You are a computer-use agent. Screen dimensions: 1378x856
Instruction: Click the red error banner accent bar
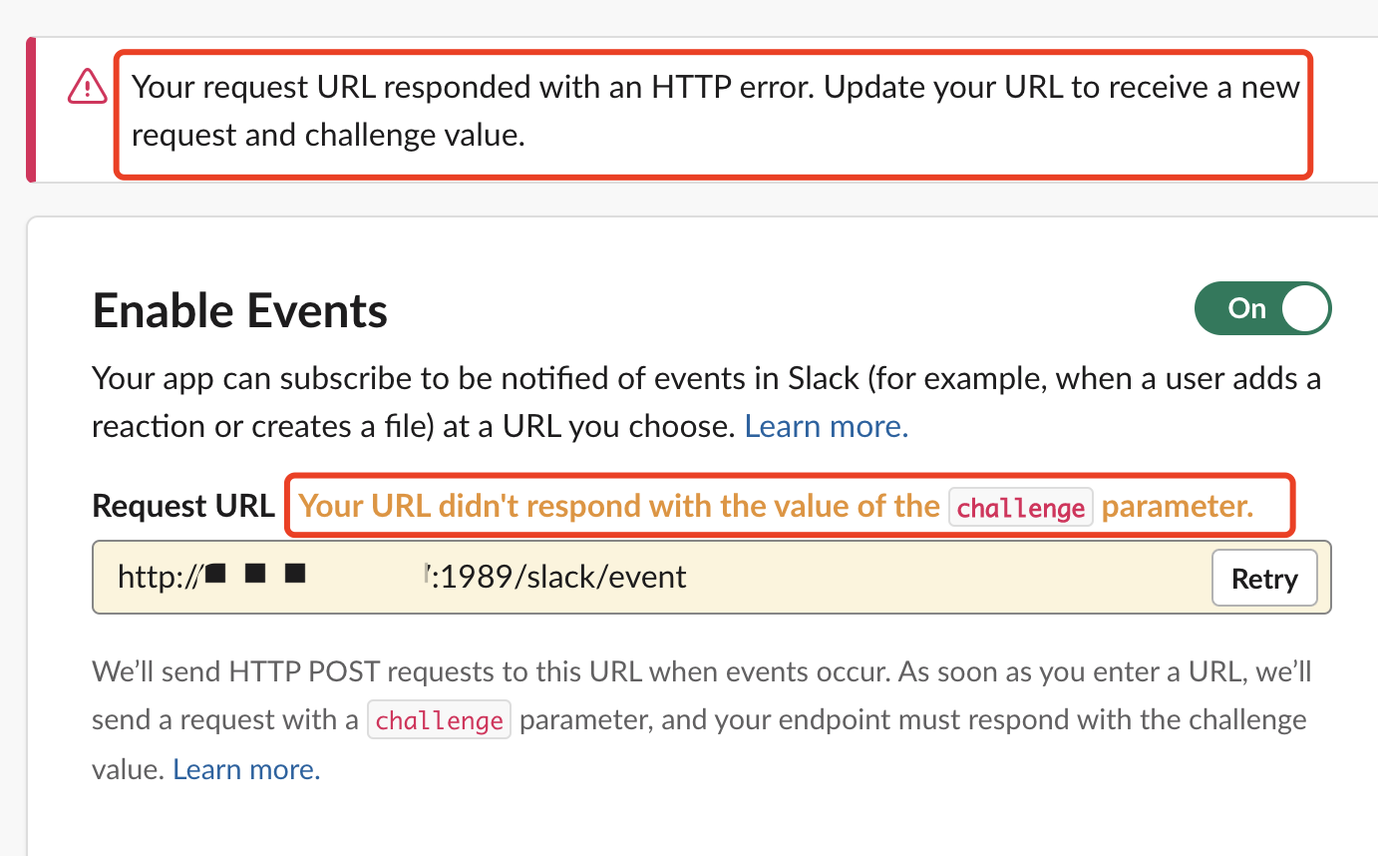pos(31,110)
